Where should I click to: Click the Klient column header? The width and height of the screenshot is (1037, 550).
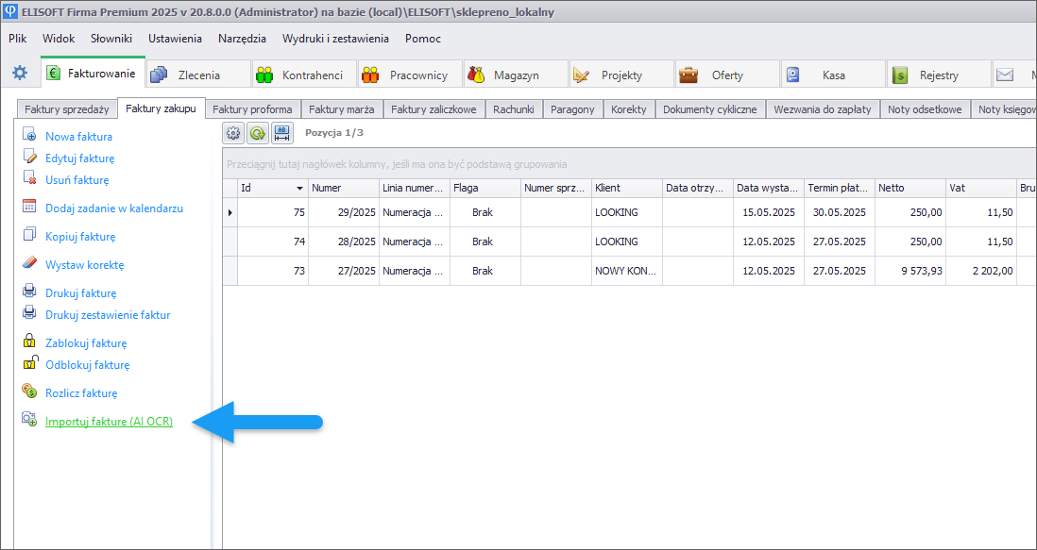tap(626, 188)
